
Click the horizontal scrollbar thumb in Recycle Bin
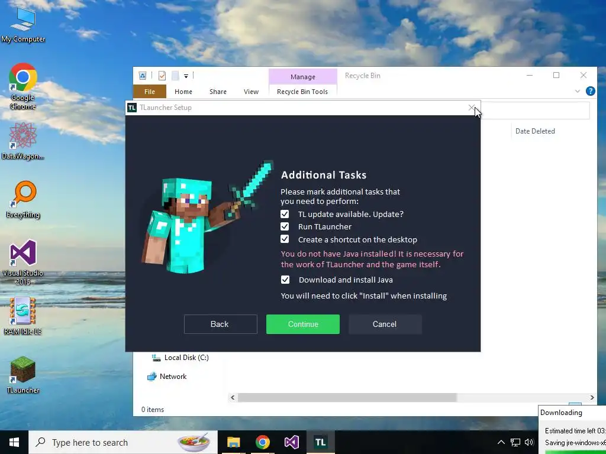(347, 397)
